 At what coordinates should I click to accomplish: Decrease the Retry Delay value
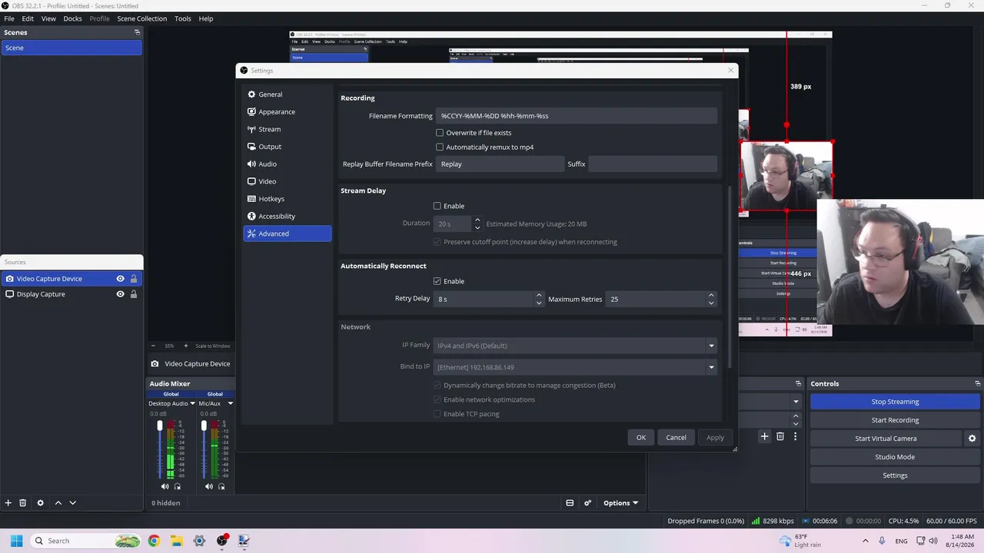pos(539,303)
